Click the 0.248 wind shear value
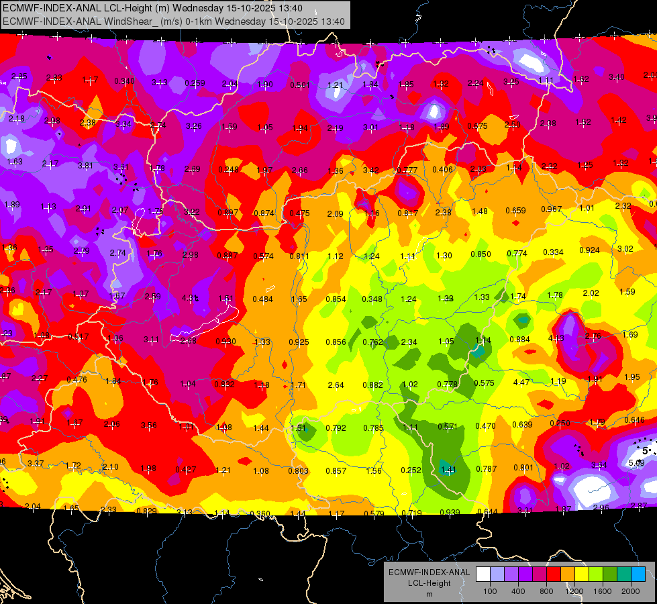657x604 pixels. point(228,170)
